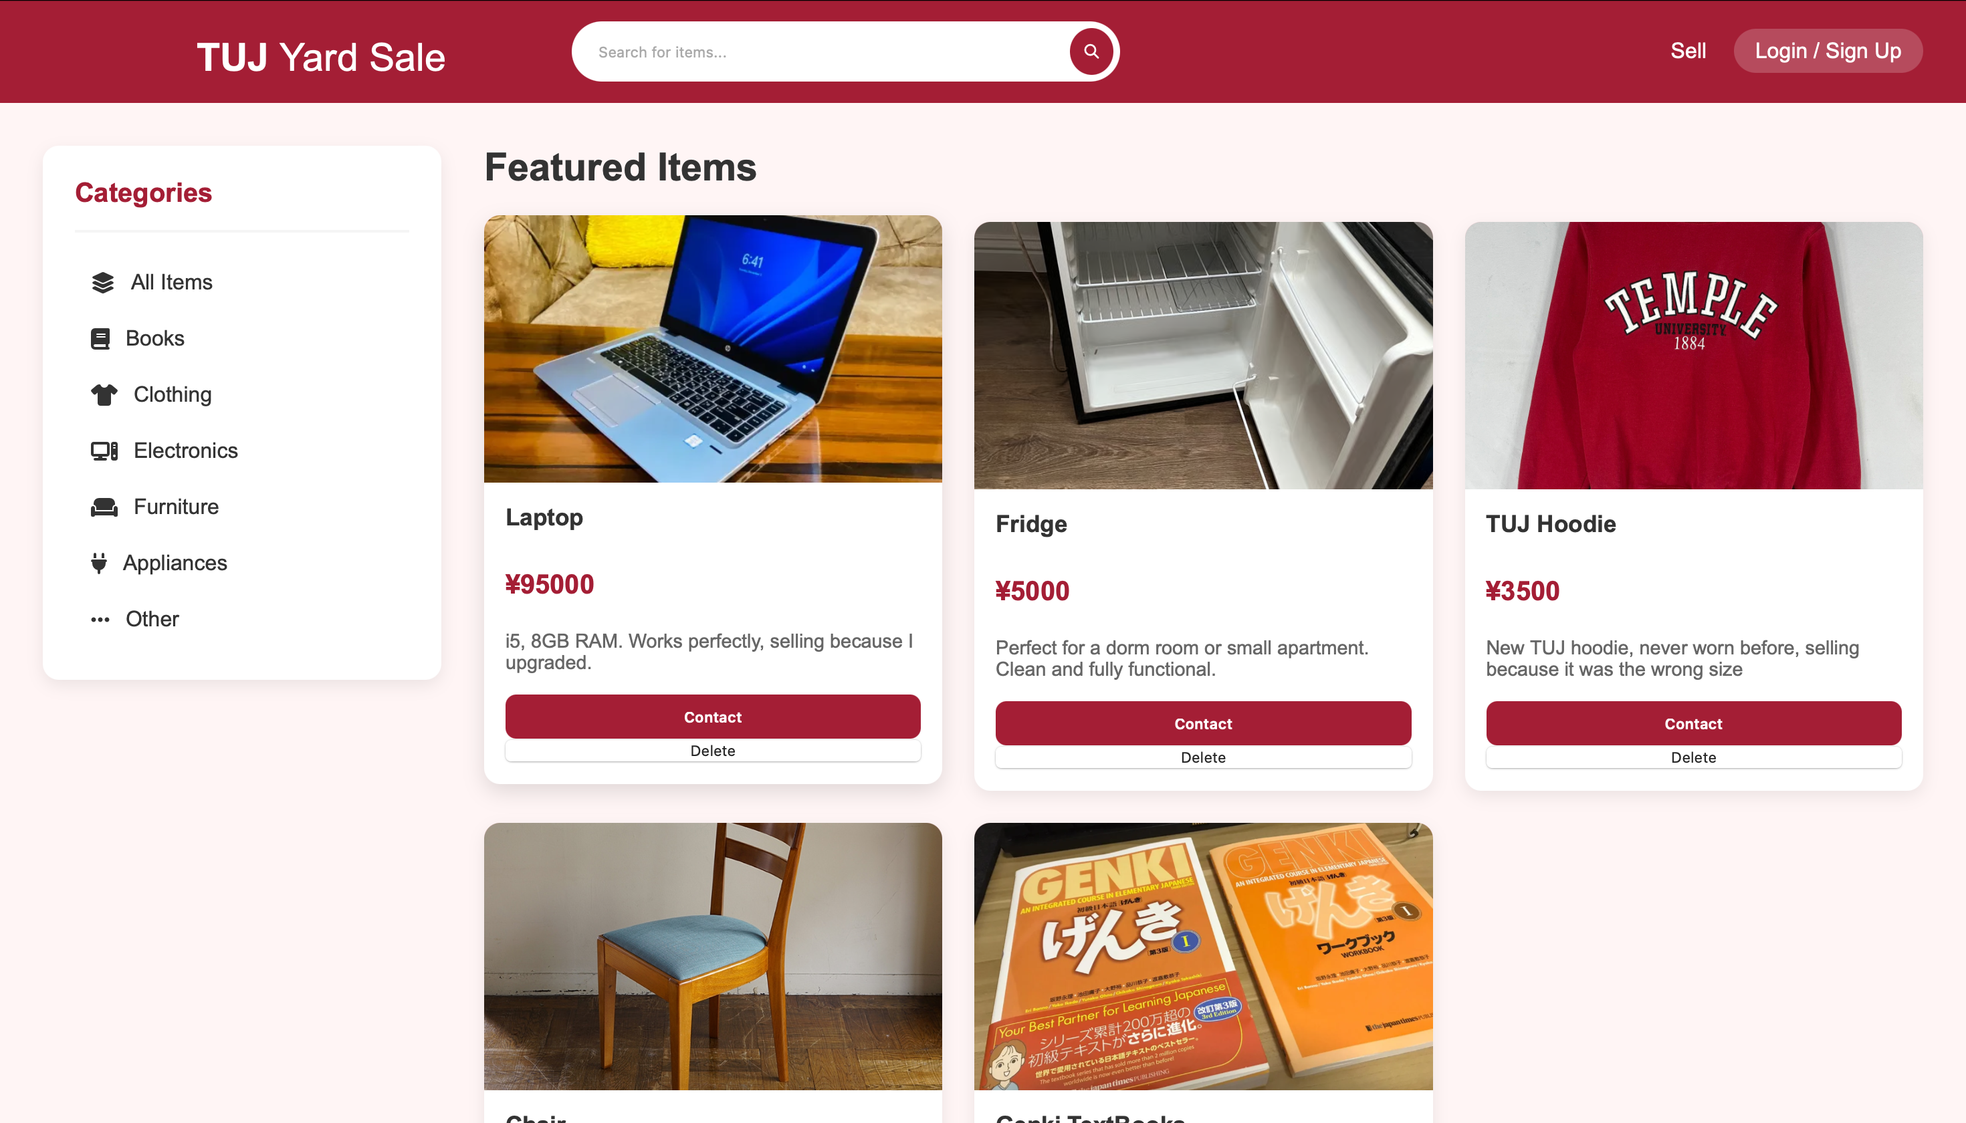Viewport: 1966px width, 1123px height.
Task: Go to TUJ Yard Sale home title
Action: (x=321, y=57)
